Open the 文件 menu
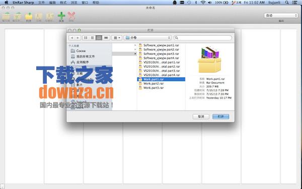 (41, 3)
